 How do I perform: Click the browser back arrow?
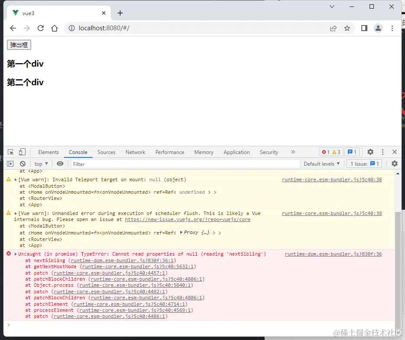(13, 28)
